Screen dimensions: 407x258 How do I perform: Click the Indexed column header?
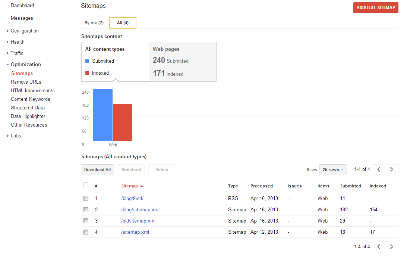point(378,186)
